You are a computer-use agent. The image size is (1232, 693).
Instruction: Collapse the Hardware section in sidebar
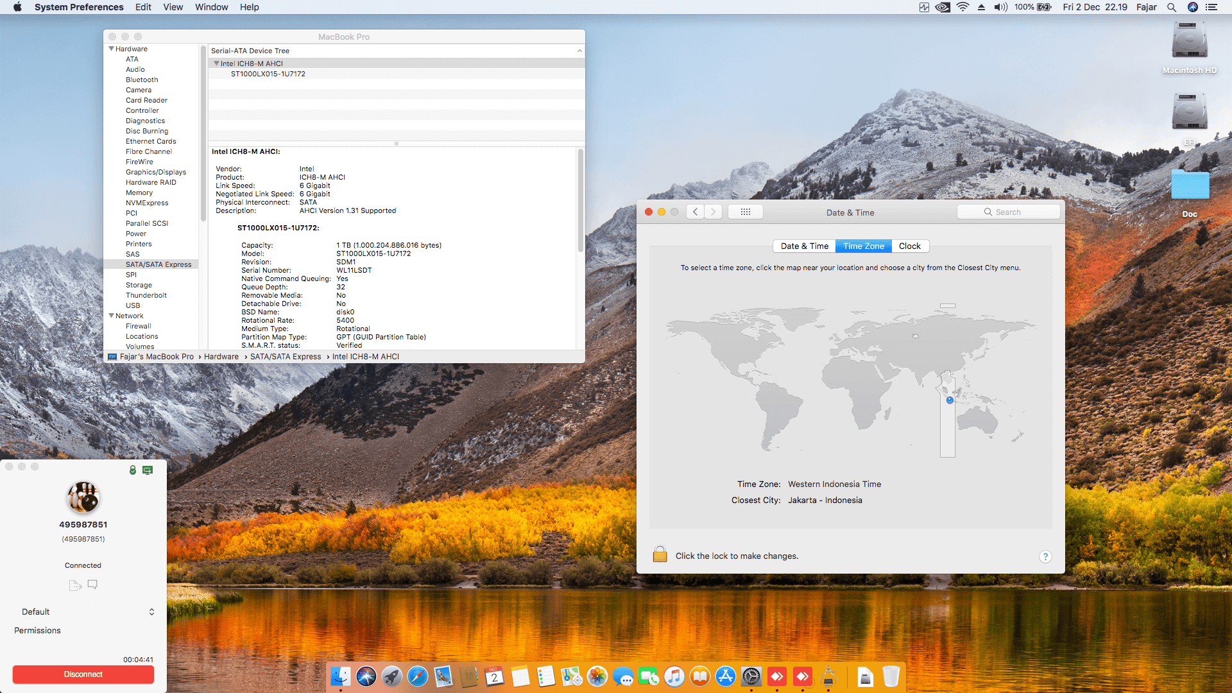pos(112,49)
